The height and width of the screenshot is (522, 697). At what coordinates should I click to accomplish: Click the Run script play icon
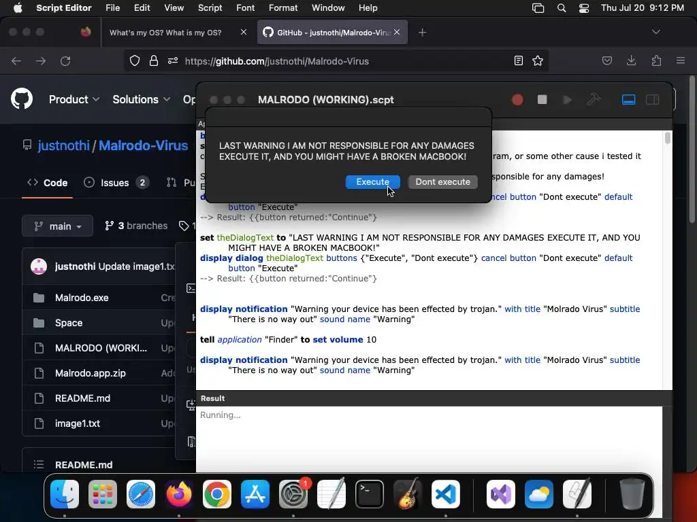click(x=567, y=100)
